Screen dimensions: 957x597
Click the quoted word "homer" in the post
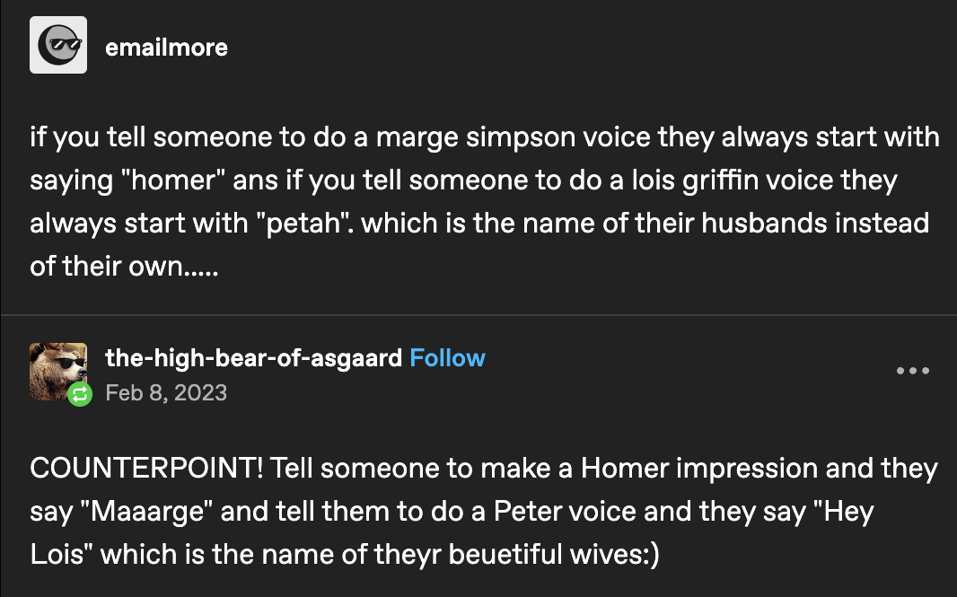[187, 180]
